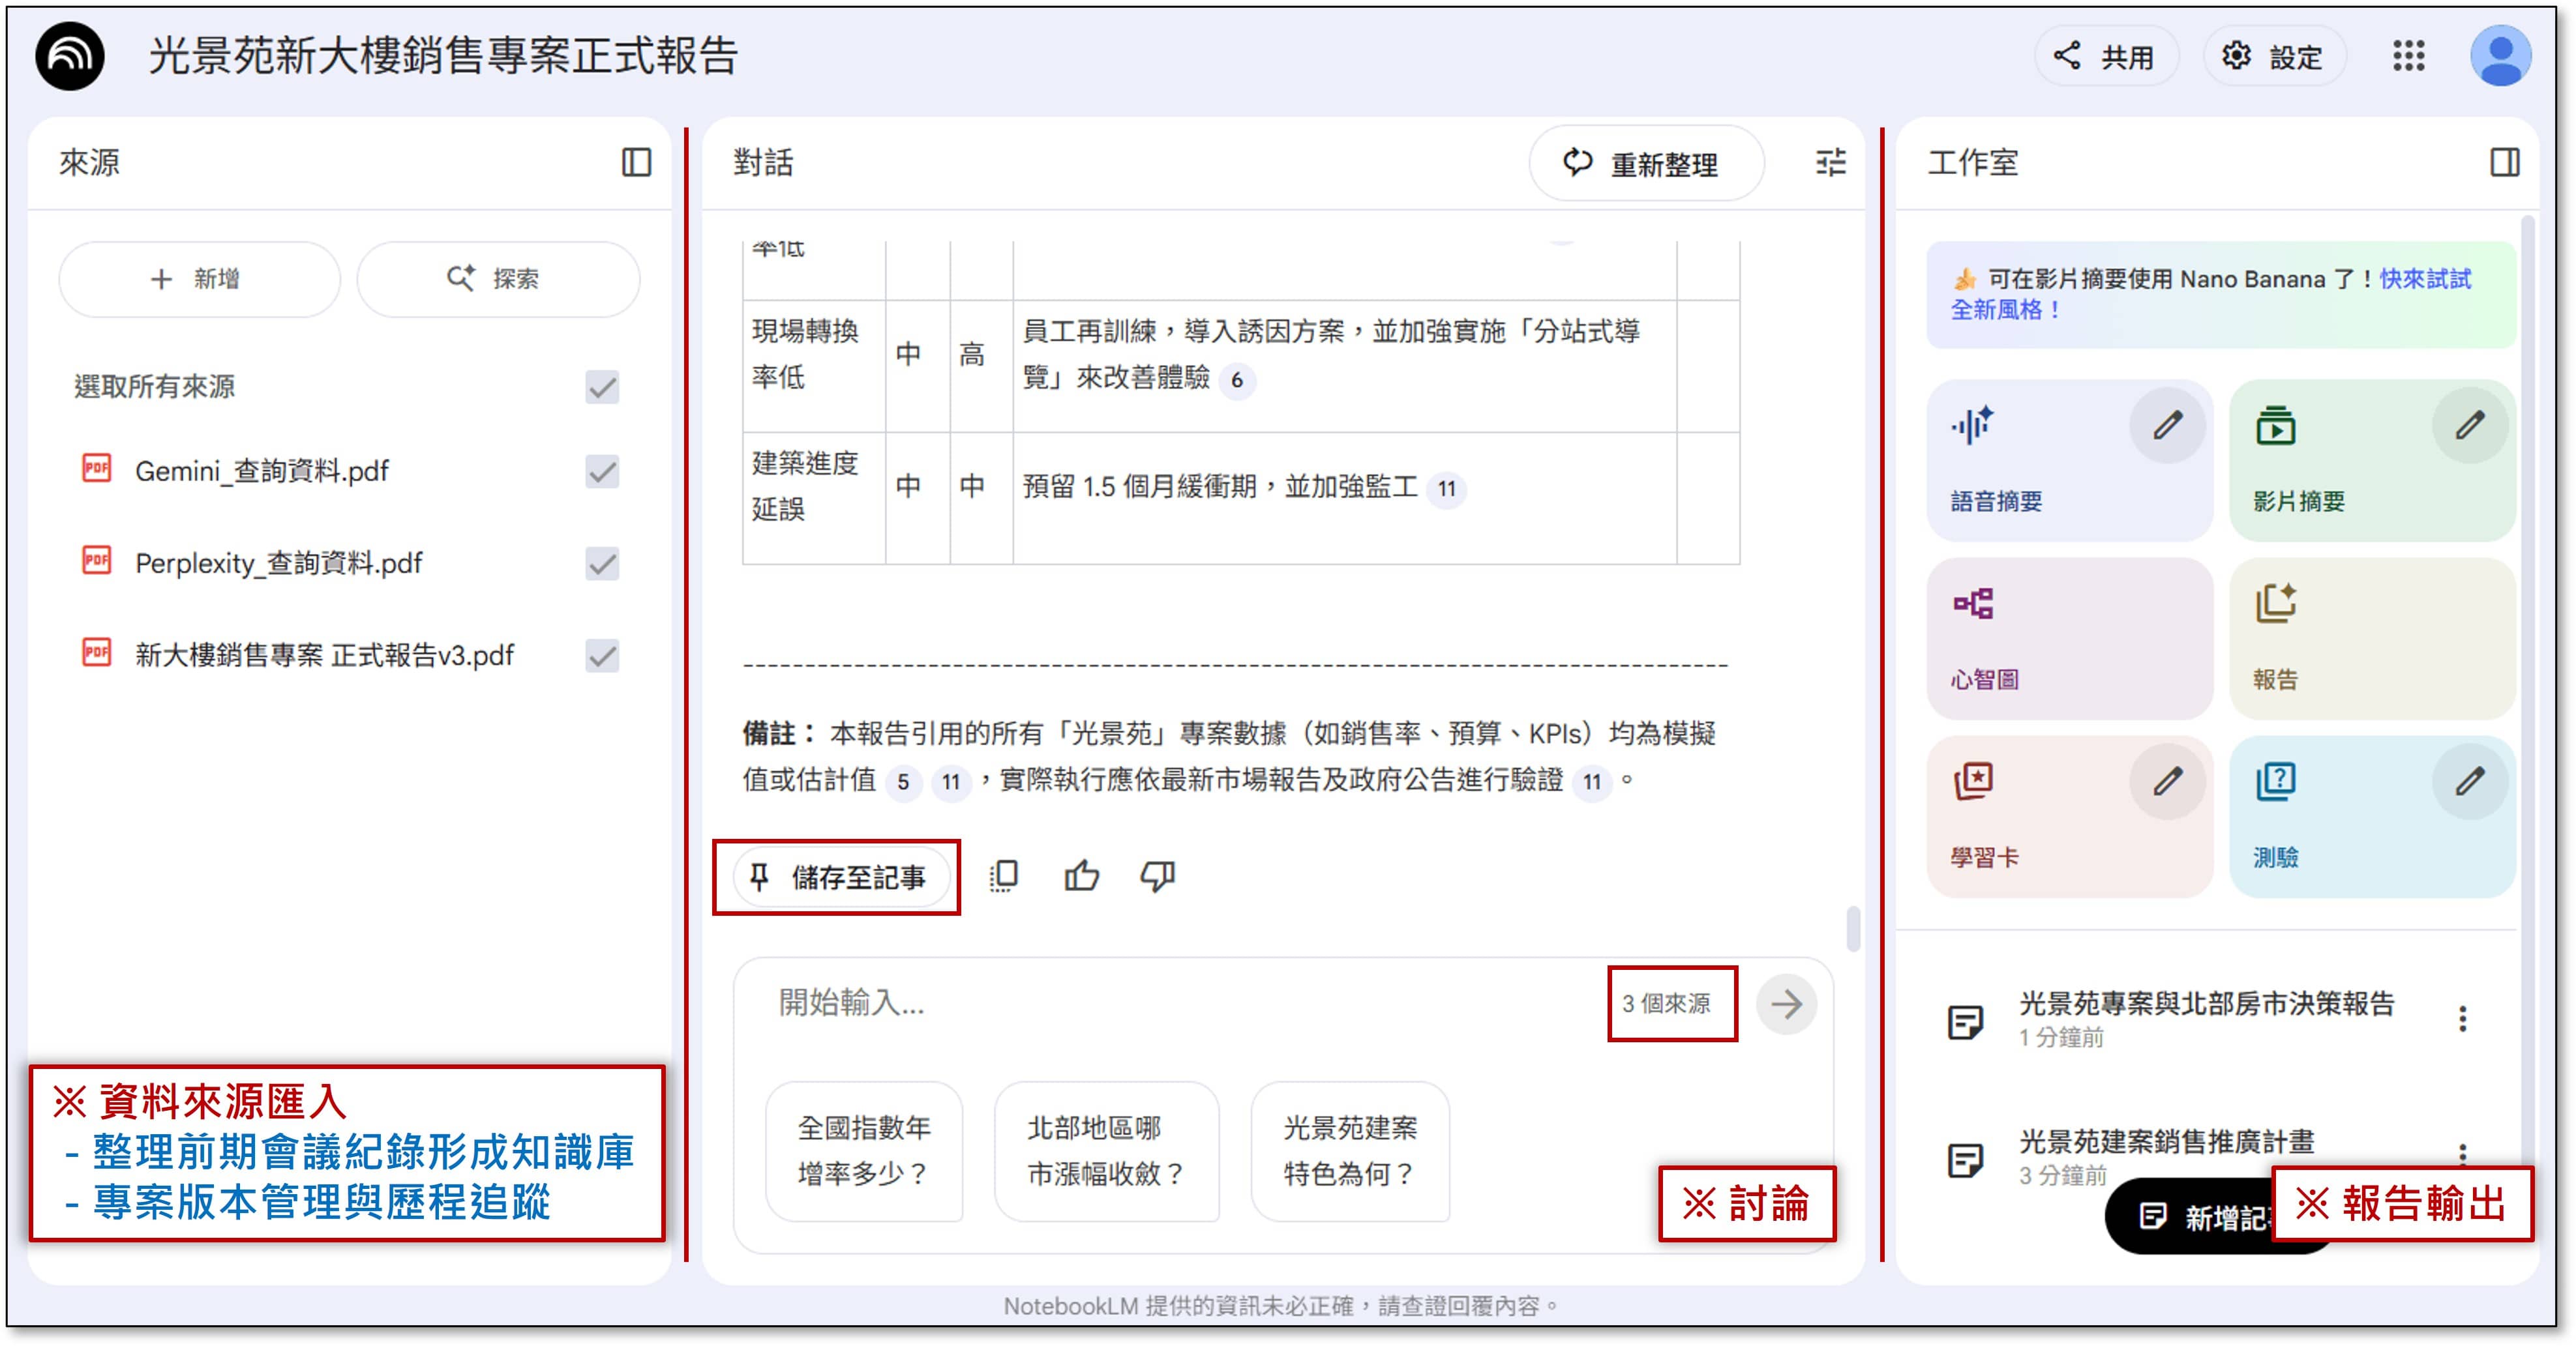Screen dimensions: 2576x1346
Task: Give a thumbs up to the response
Action: (x=1081, y=876)
